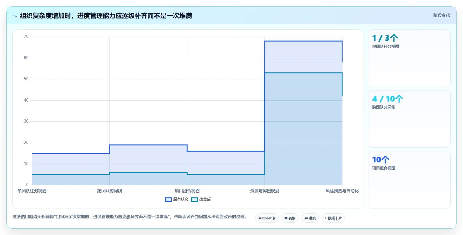This screenshot has height=235, width=463.
Task: Open the 跨团队时间线 data card
Action: click(x=409, y=119)
